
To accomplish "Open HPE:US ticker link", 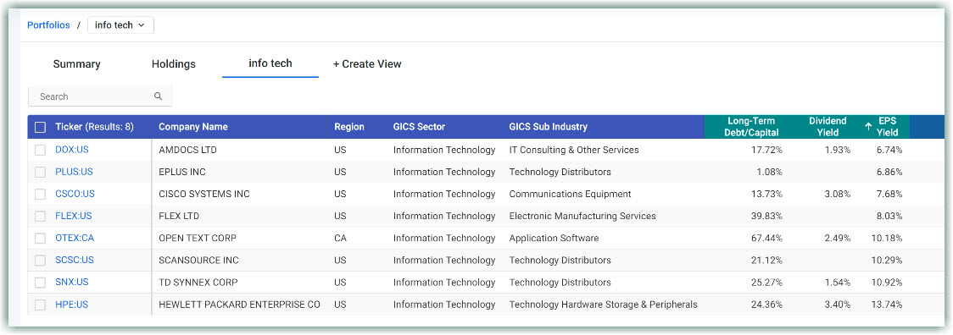I will point(72,304).
